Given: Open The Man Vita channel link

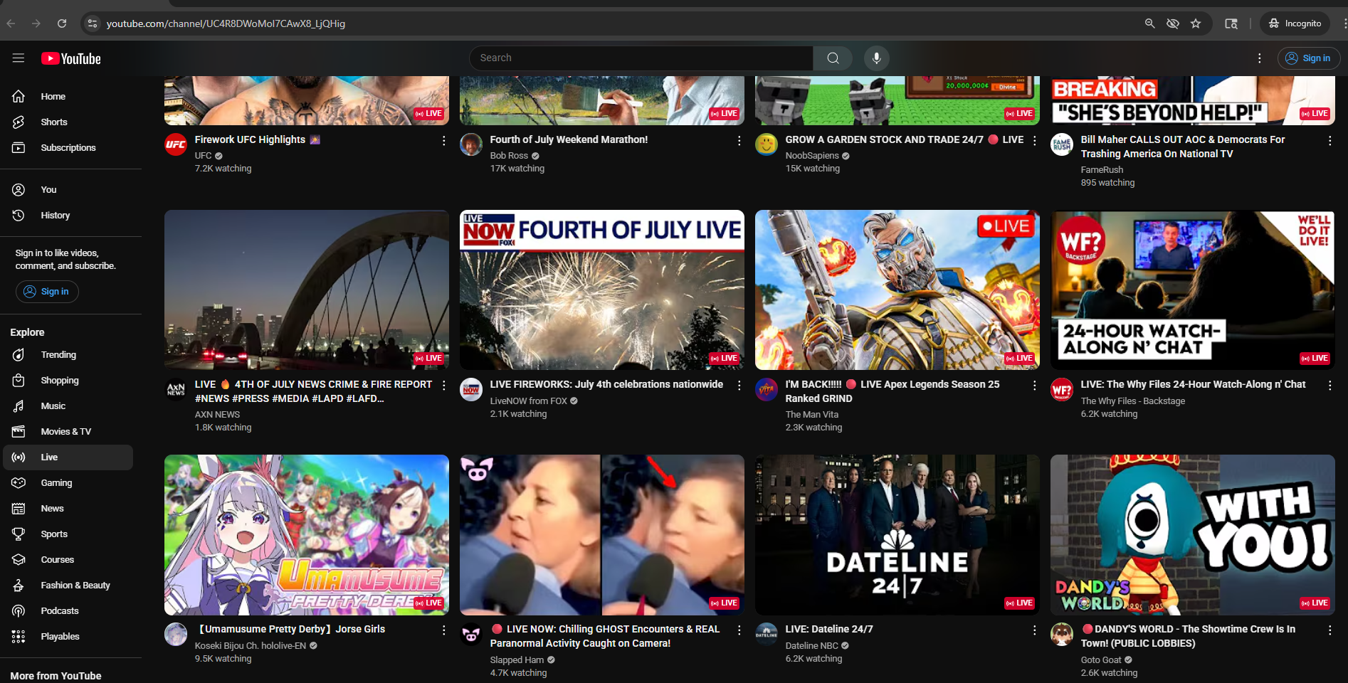Looking at the screenshot, I should [811, 415].
